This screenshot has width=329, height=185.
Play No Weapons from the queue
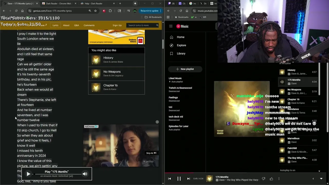pos(298,91)
